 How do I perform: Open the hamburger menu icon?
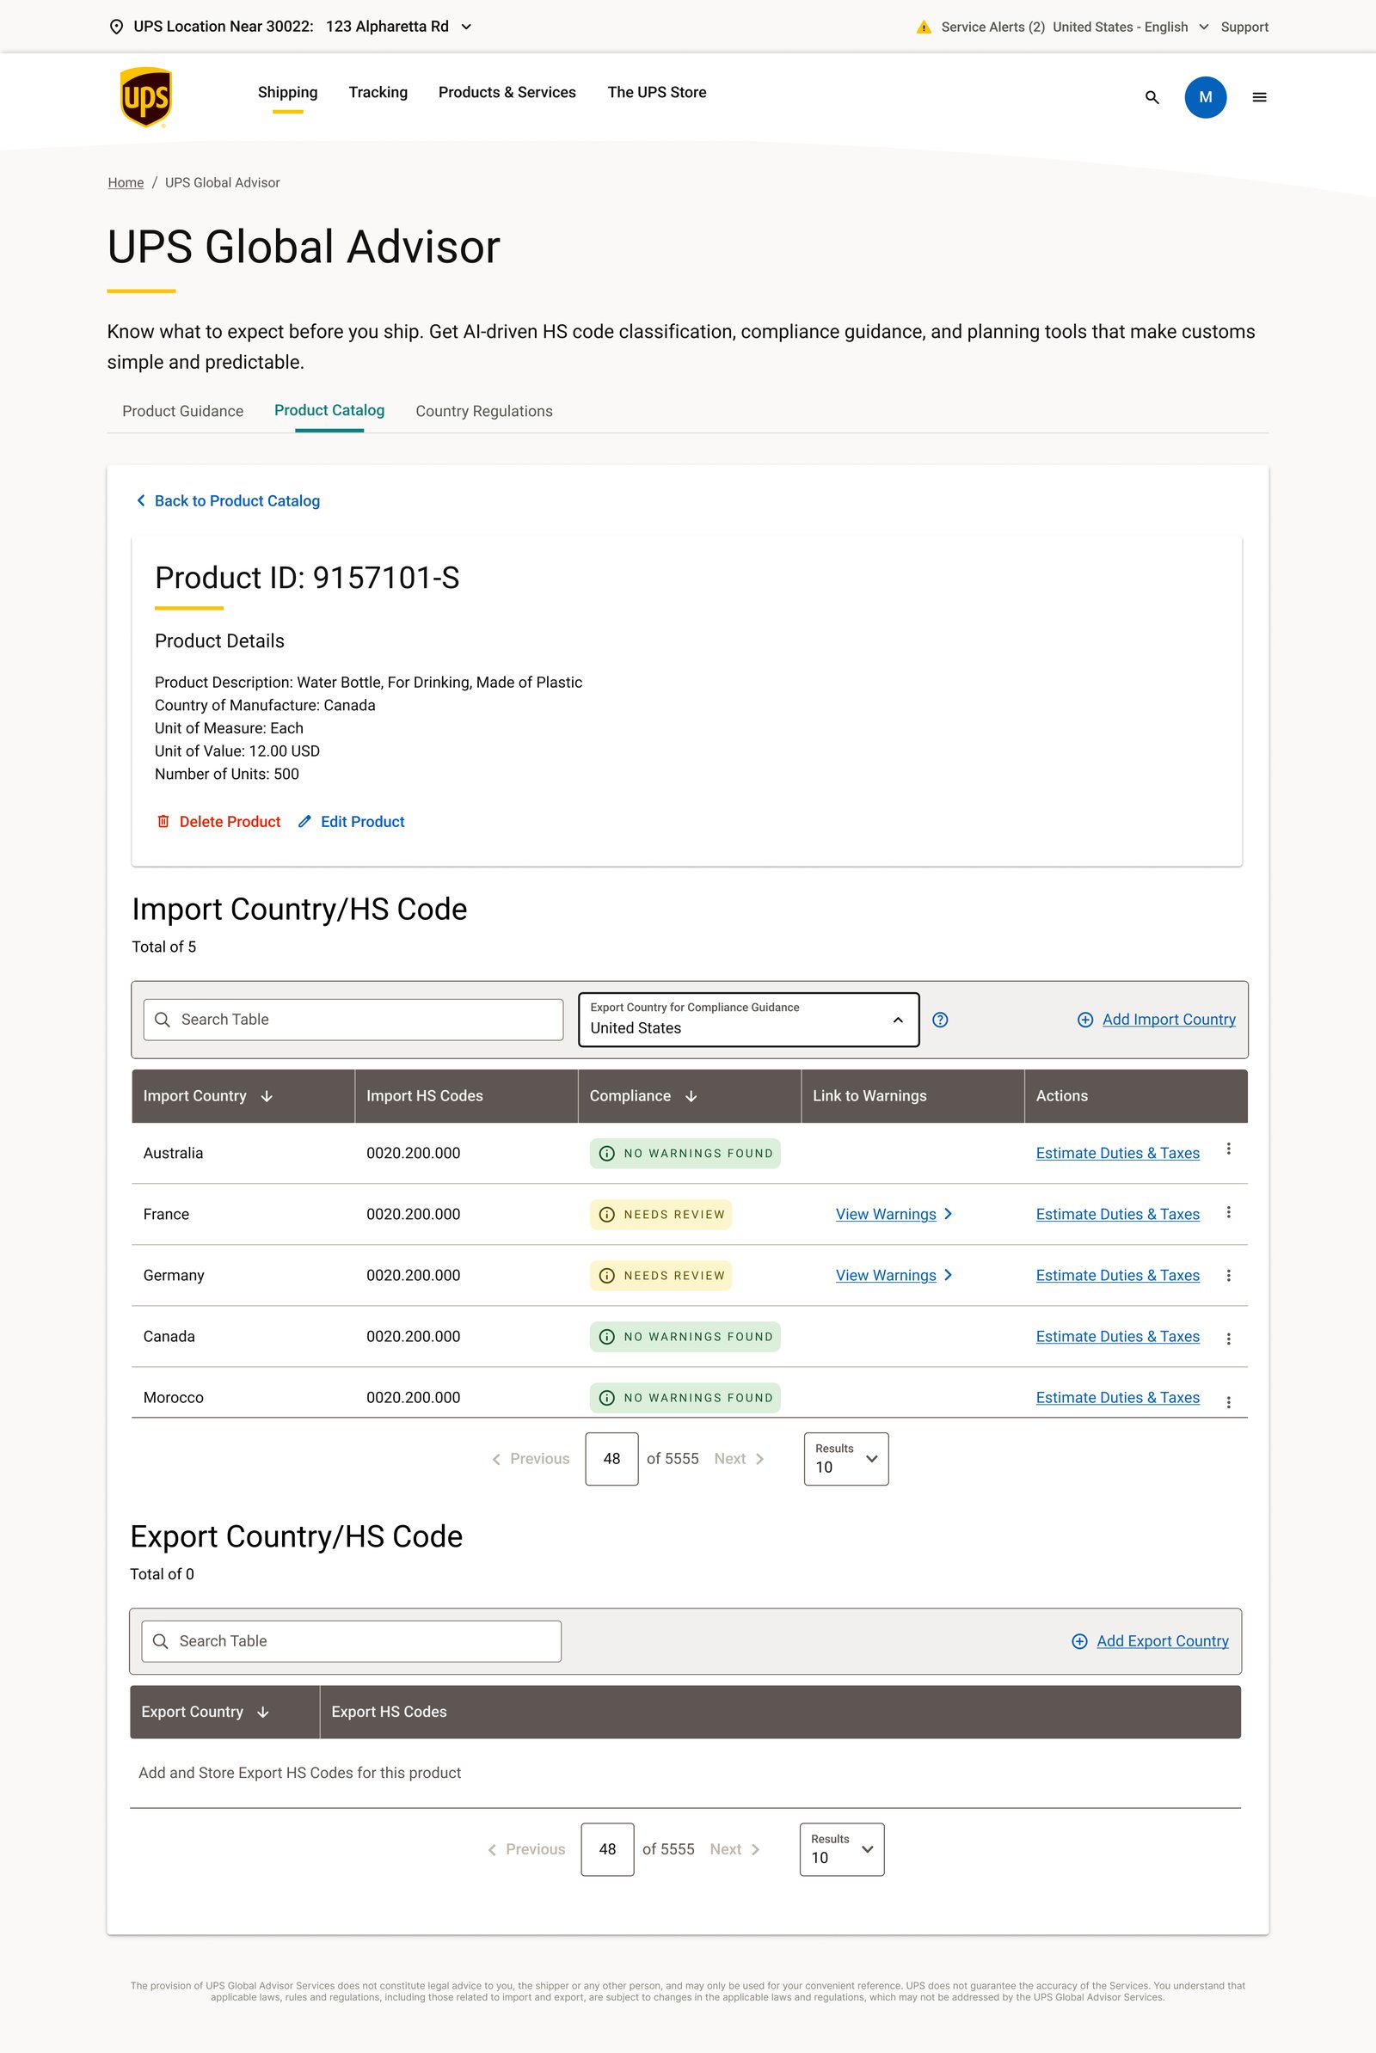coord(1259,97)
